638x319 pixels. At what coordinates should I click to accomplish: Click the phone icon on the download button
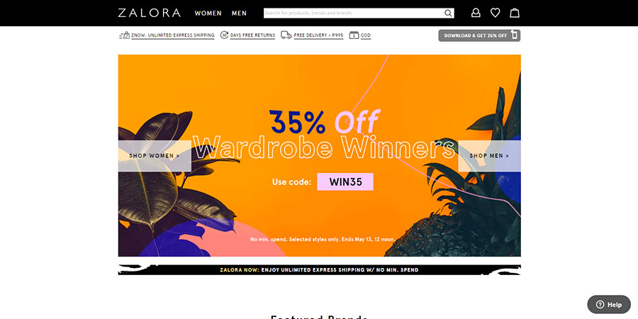coord(515,35)
